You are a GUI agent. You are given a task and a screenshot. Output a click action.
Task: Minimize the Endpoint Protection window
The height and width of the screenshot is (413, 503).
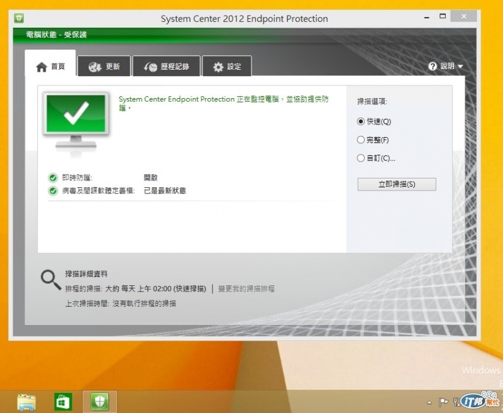(427, 17)
